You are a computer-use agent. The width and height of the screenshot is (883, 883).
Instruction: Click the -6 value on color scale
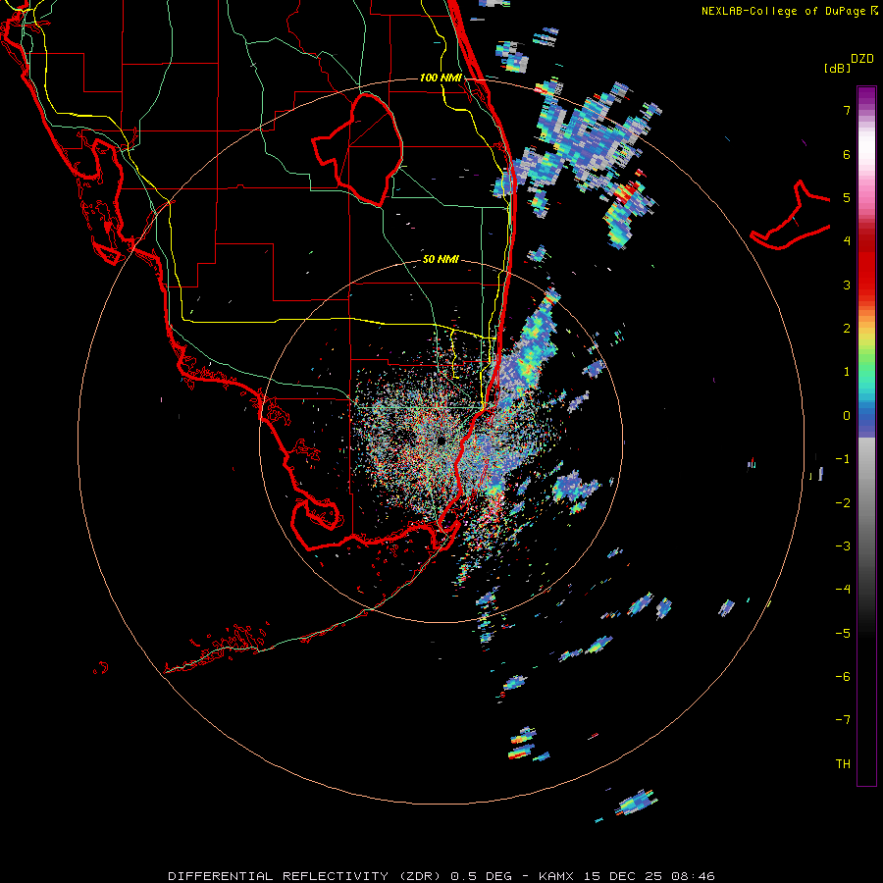pos(843,677)
